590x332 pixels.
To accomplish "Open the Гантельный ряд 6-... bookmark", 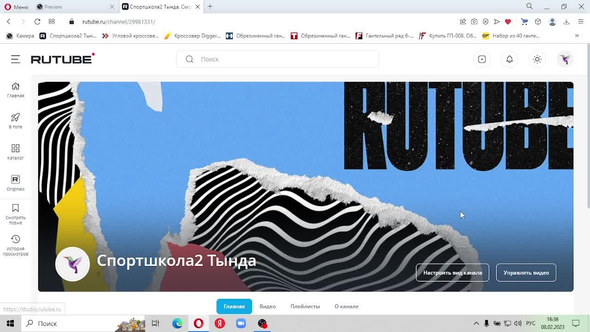I will coord(384,36).
